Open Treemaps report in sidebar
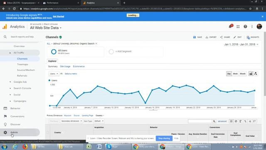 click(22, 65)
